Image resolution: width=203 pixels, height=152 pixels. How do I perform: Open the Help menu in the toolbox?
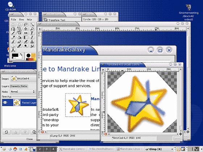coord(29,20)
